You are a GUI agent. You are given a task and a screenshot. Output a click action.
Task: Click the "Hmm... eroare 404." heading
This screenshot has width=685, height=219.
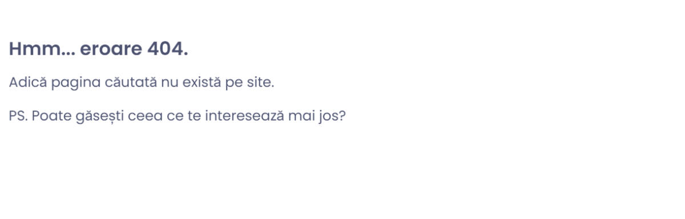(x=98, y=49)
